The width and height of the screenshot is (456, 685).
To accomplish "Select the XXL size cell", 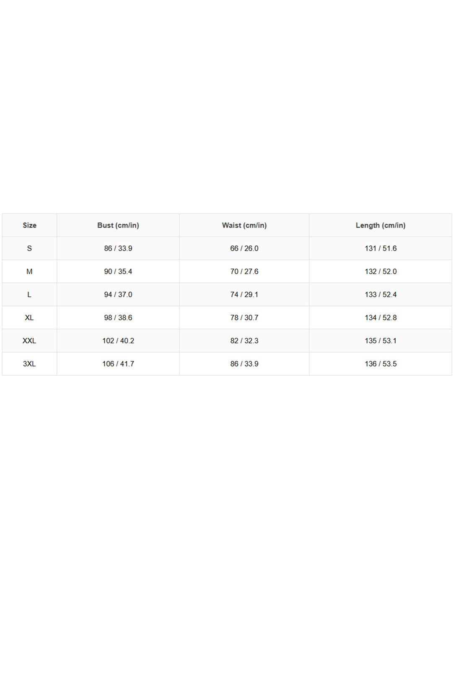I will tap(29, 341).
